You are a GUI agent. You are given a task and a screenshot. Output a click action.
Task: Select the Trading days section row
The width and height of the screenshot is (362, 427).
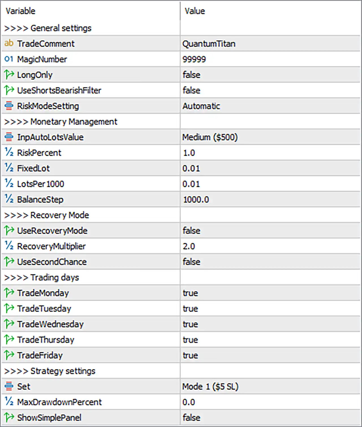click(x=181, y=277)
